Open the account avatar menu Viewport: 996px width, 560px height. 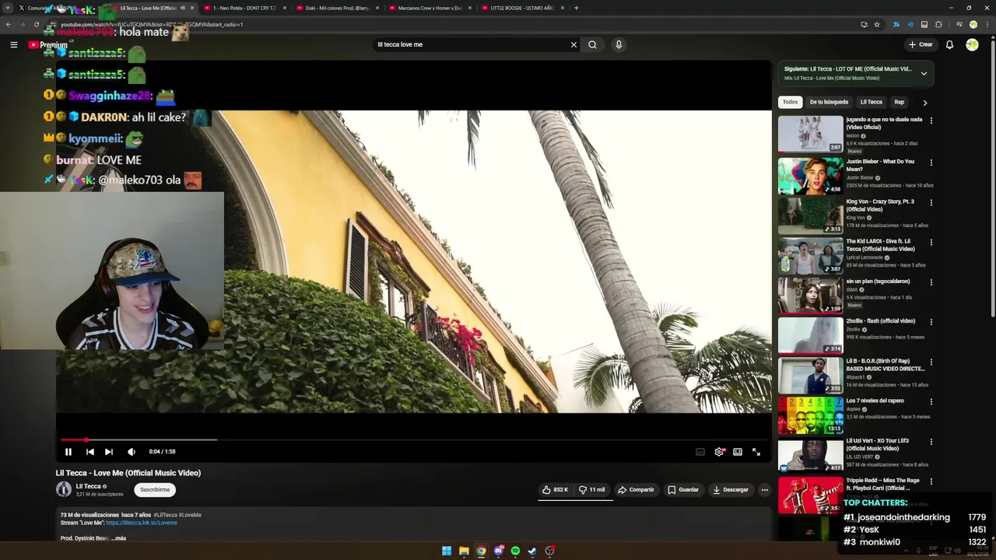(x=972, y=44)
